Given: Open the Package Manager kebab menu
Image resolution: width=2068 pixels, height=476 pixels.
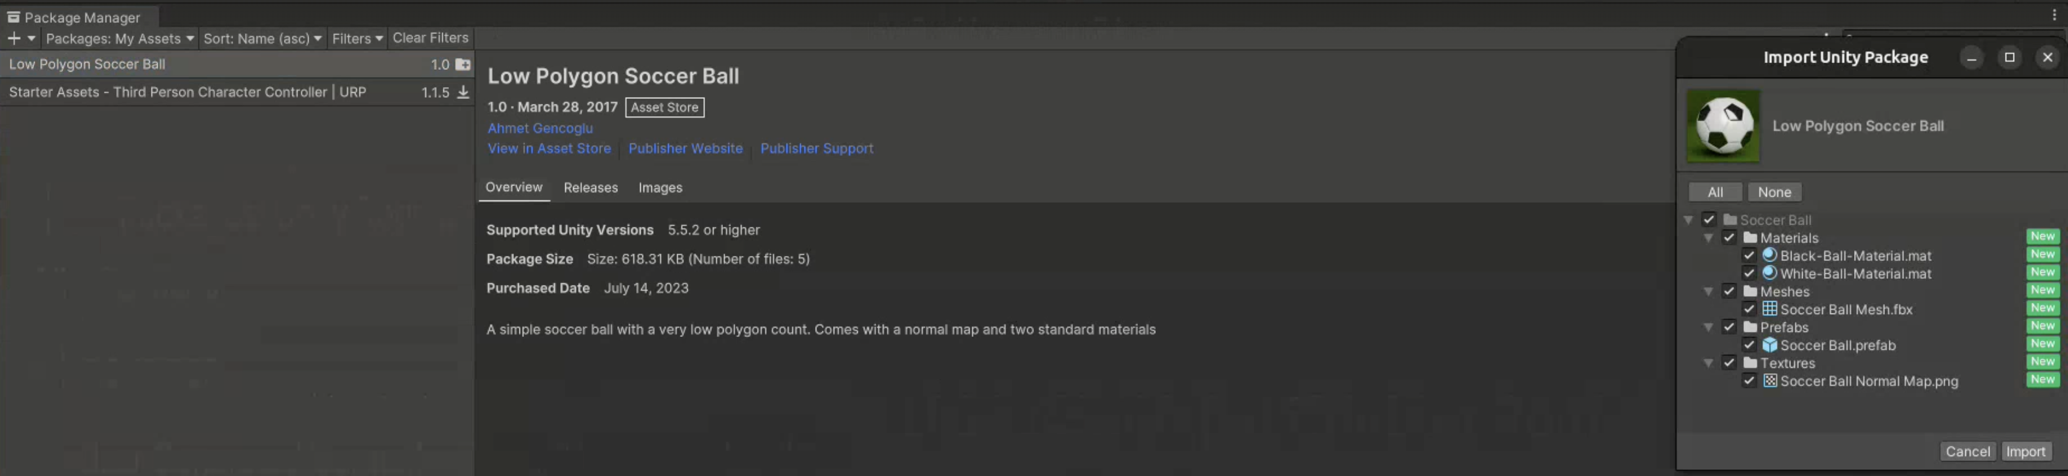Looking at the screenshot, I should pyautogui.click(x=2054, y=14).
